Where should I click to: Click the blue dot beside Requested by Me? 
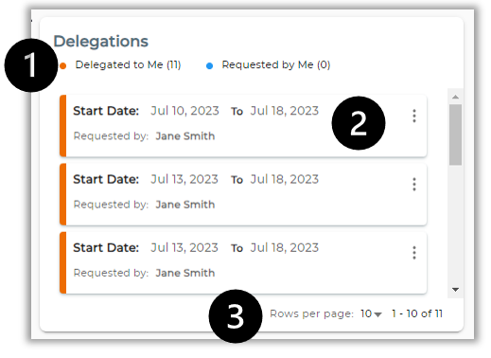tap(209, 65)
